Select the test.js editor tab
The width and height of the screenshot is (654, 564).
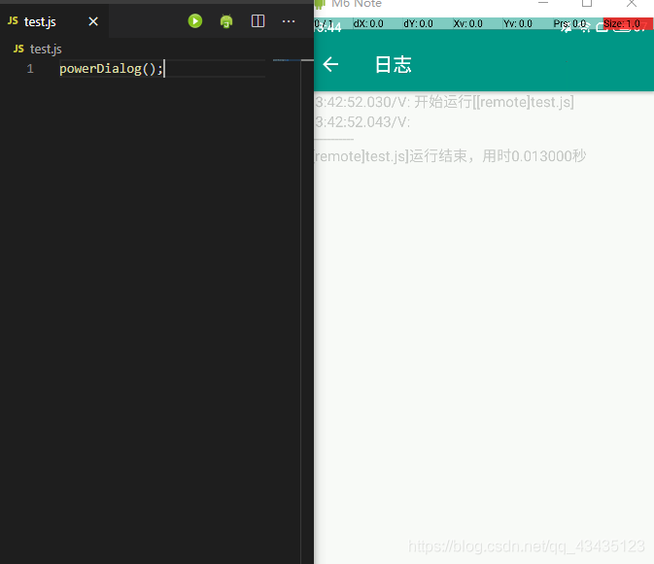[54, 21]
